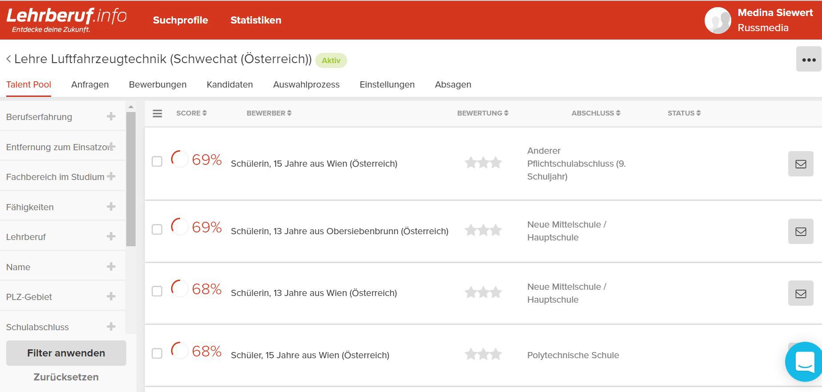Rate the Obersiebenbrunn applicant with stars
Viewport: 822px width, 392px height.
click(x=483, y=231)
